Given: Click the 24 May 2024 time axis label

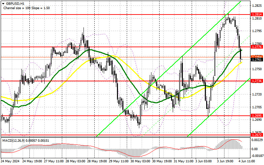Looking at the screenshot, I should (10, 161).
